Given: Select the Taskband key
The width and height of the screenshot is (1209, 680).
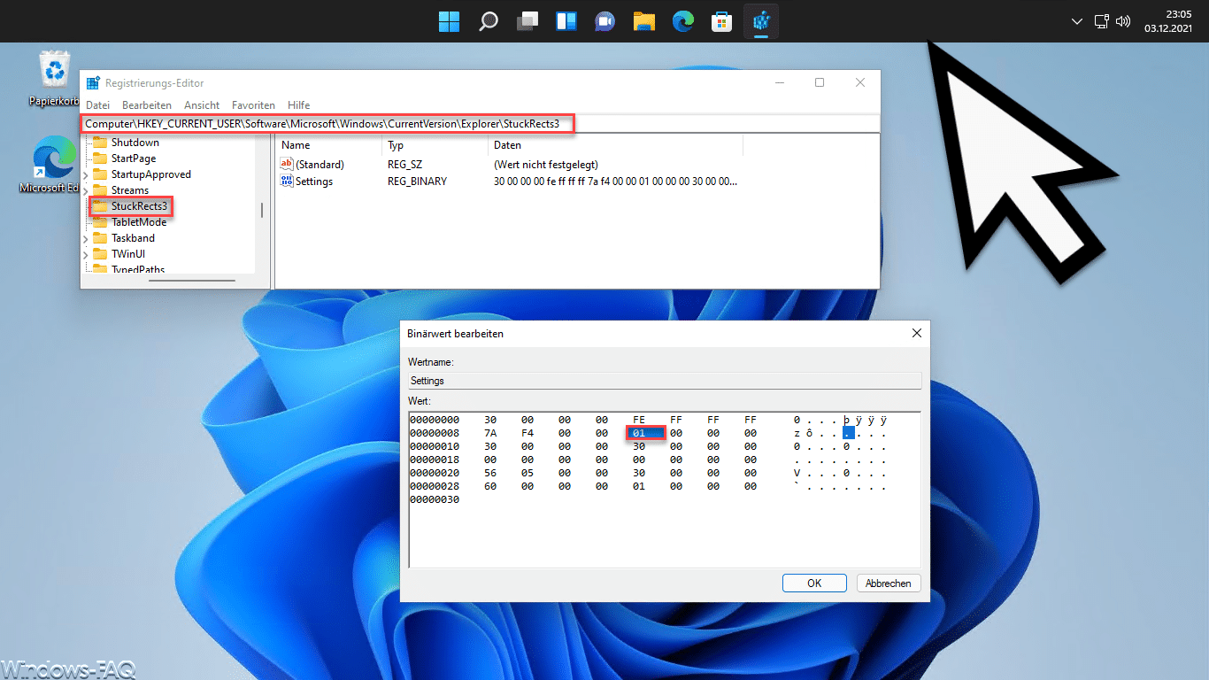Looking at the screenshot, I should pos(133,238).
